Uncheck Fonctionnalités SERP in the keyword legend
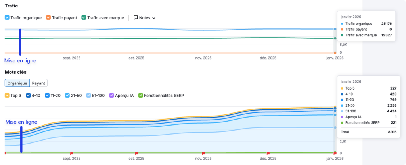Screen dimensions: 406x165 [140, 96]
